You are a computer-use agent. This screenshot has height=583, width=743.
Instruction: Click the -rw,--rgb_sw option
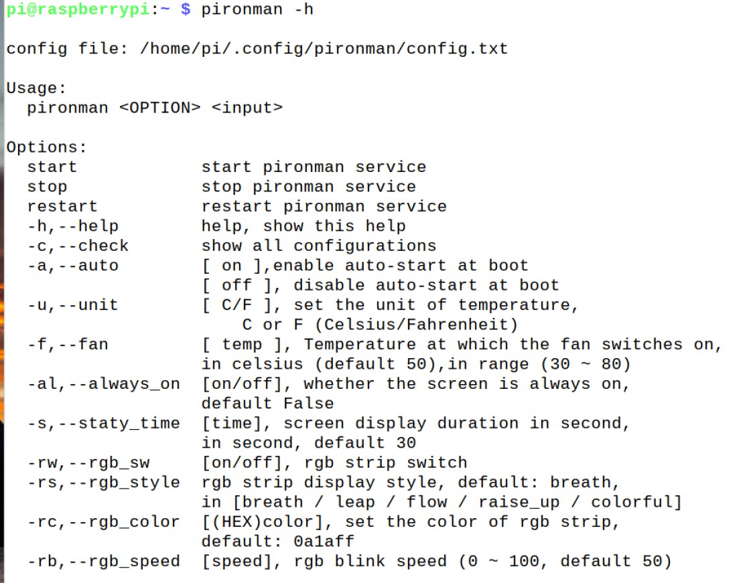point(88,463)
